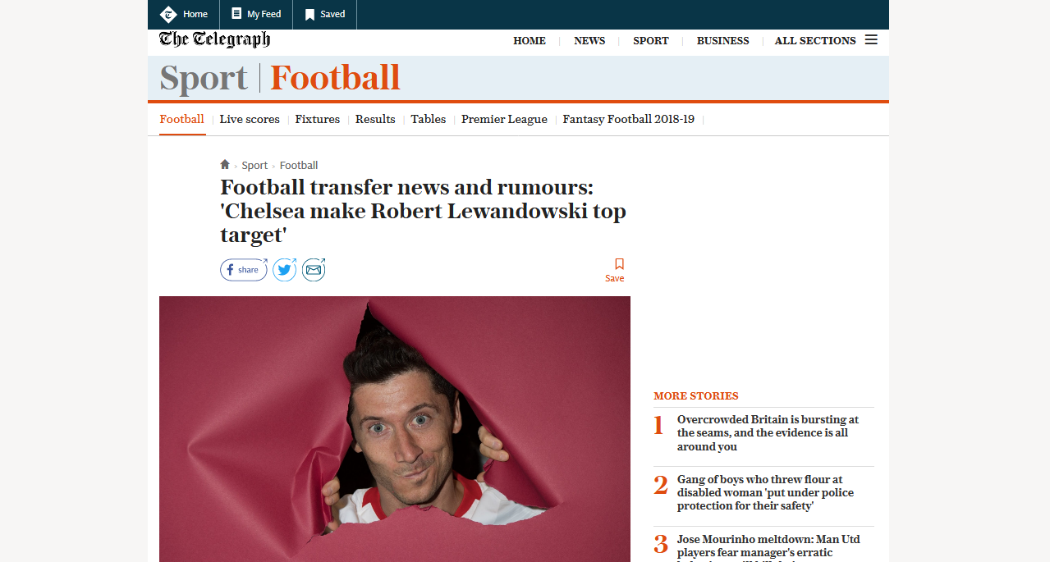Screen dimensions: 1050x562
Task: Open My Feed in top bar
Action: pos(256,14)
